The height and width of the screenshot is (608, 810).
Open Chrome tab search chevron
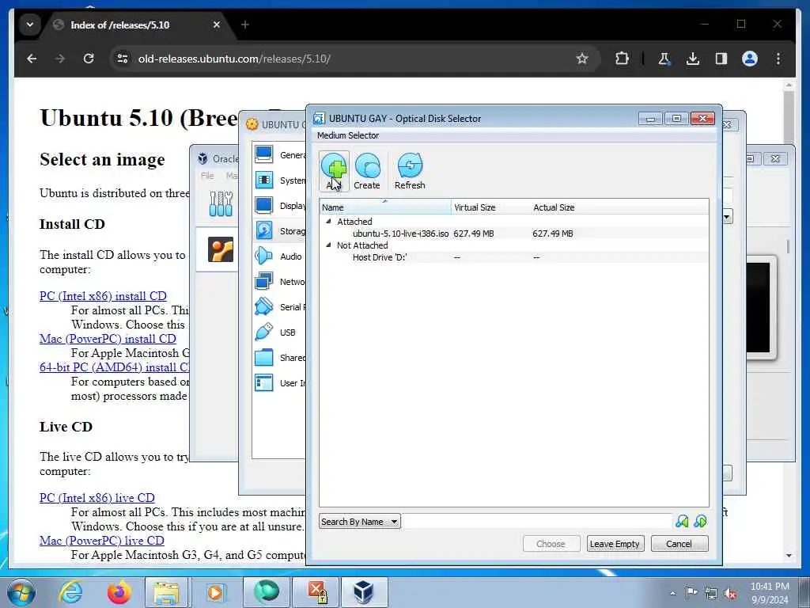click(30, 25)
